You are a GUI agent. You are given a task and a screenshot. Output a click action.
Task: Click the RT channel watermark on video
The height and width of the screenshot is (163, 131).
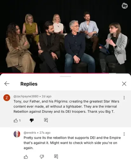[125, 6]
